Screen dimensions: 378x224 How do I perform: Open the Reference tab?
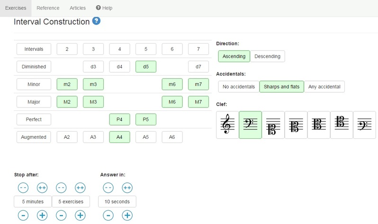pyautogui.click(x=48, y=8)
